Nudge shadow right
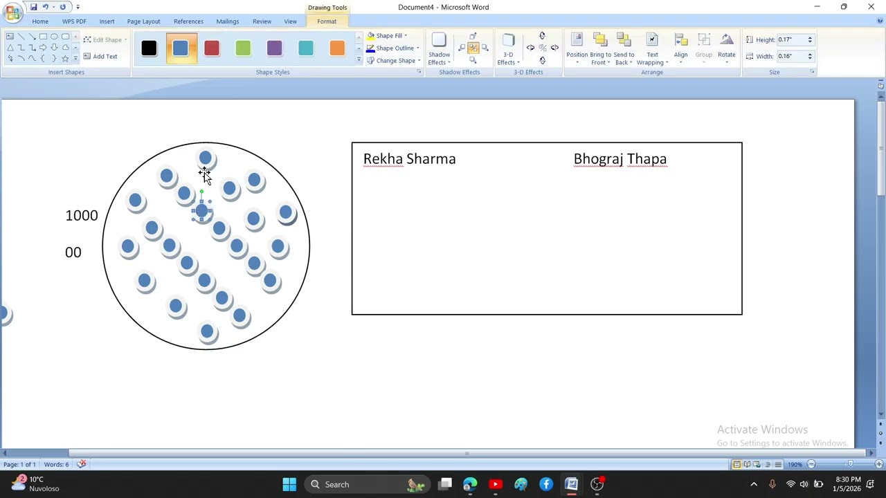This screenshot has width=886, height=498. 485,48
